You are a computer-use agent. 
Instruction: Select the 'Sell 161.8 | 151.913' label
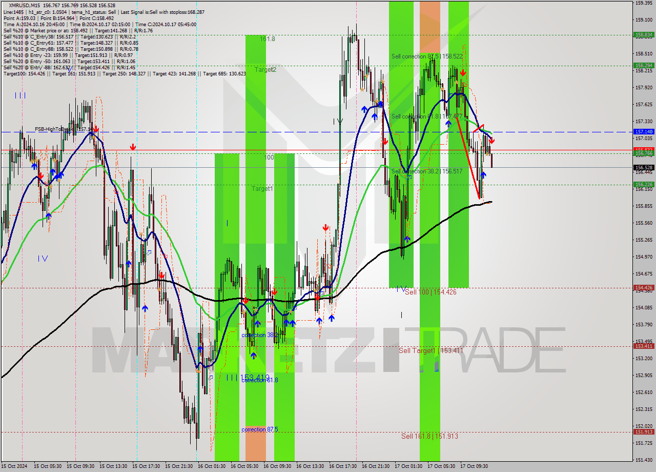(429, 436)
